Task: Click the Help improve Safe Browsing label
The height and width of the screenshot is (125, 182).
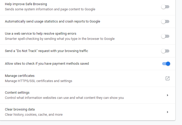Action: click(x=26, y=4)
